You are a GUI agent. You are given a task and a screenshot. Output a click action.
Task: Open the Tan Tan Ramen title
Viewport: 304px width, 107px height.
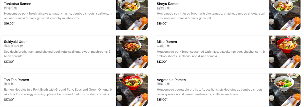pos(16,80)
